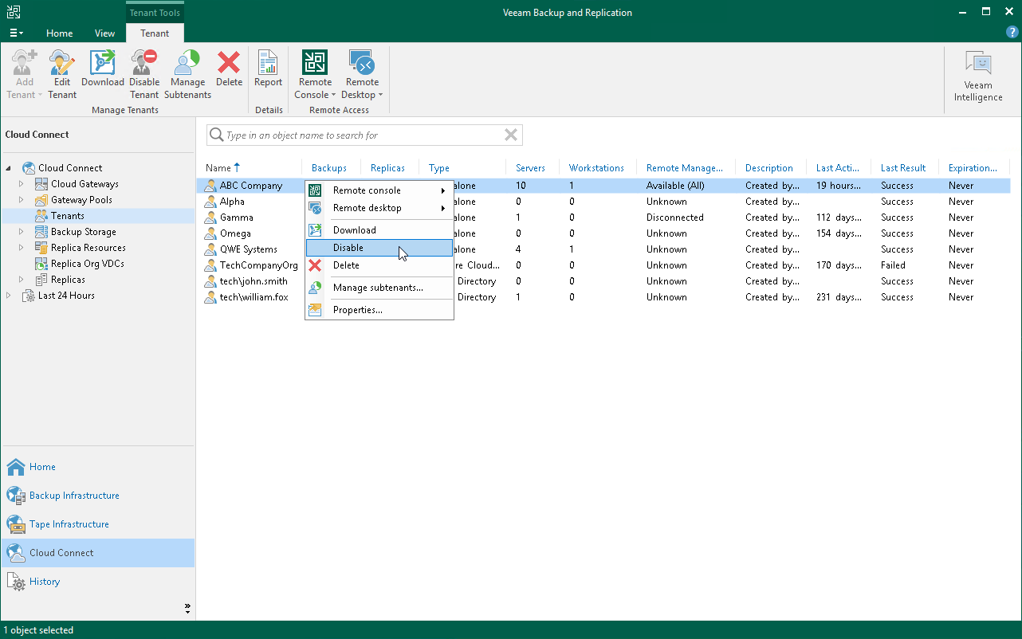The image size is (1022, 639).
Task: Select the Omega tenant row
Action: pyautogui.click(x=604, y=233)
